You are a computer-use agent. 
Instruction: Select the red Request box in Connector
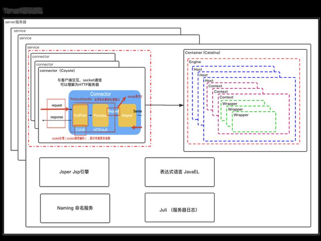114,112
